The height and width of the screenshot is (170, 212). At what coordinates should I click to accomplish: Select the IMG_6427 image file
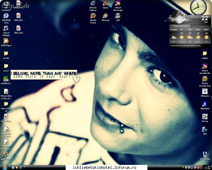19,17
